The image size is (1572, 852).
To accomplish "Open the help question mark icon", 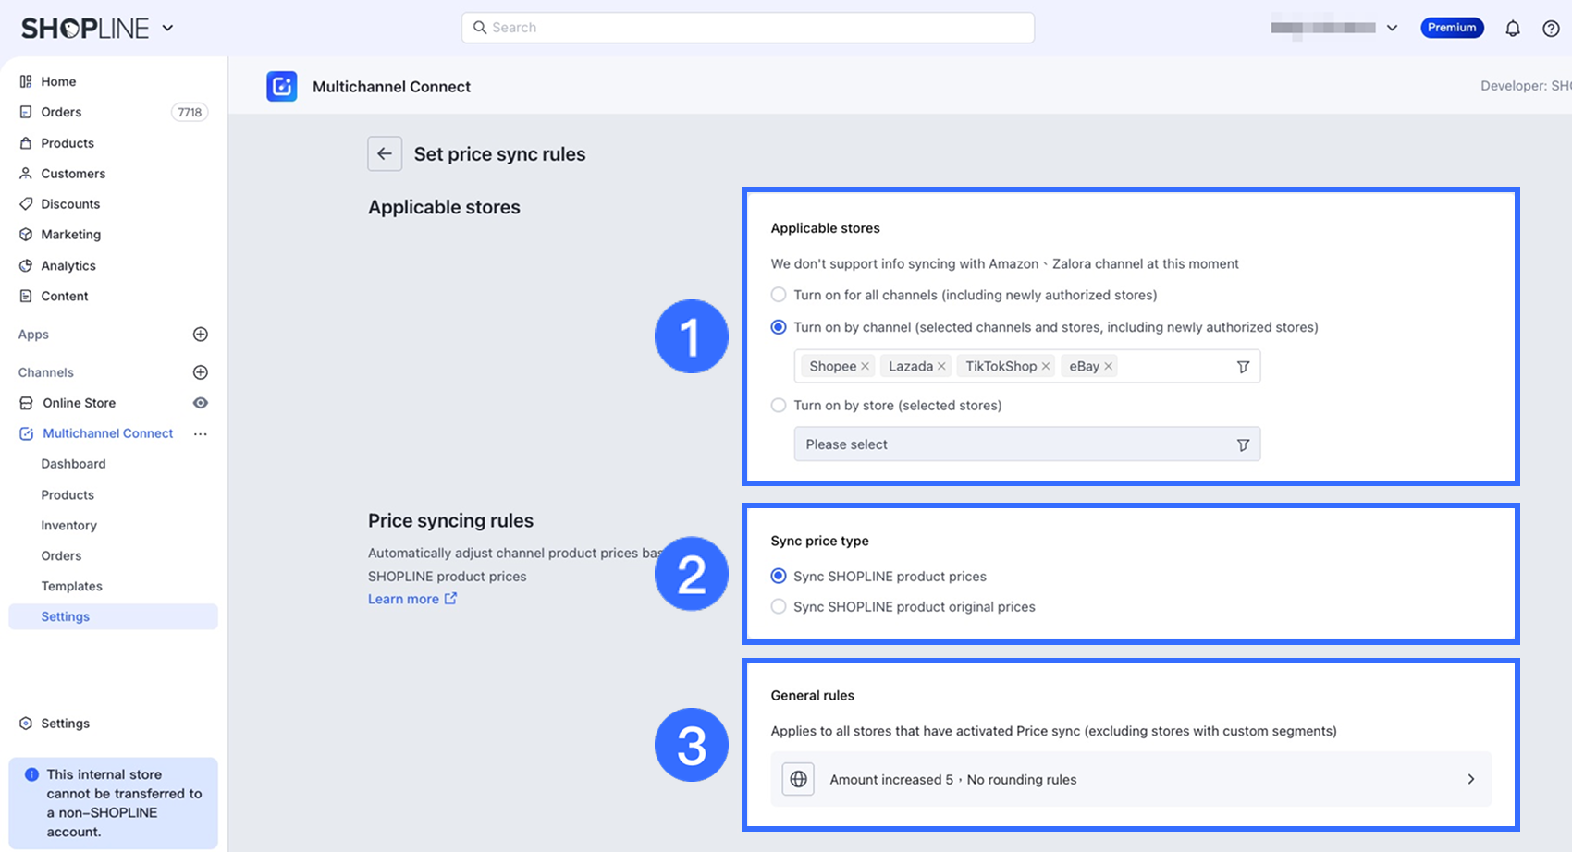I will (x=1551, y=29).
